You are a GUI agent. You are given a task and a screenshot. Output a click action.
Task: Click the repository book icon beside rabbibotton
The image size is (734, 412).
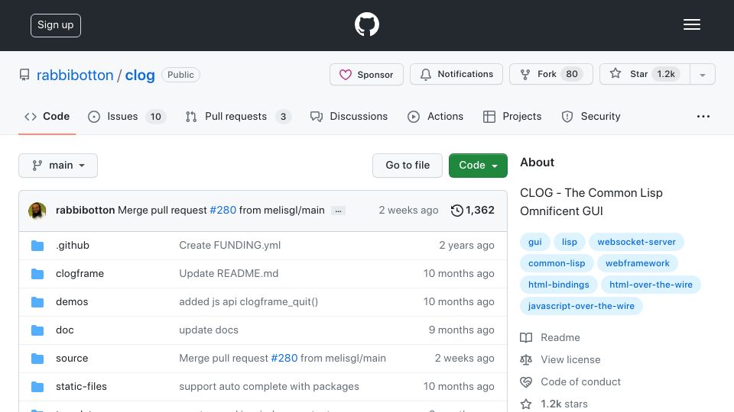click(x=24, y=75)
